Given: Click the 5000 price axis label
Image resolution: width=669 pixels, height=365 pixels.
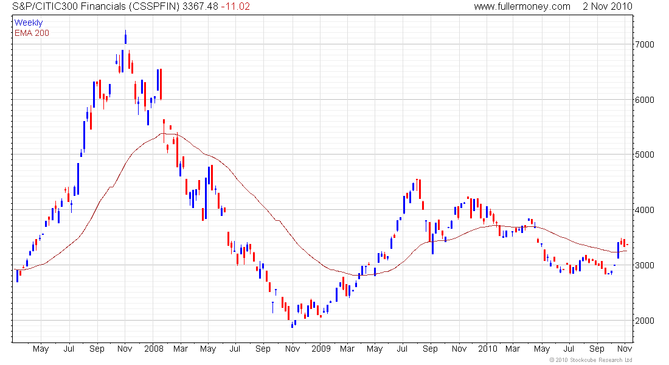Looking at the screenshot, I should [645, 155].
